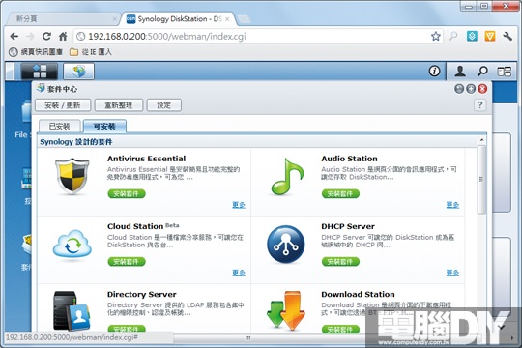Click the Audio Station music note icon
This screenshot has width=522, height=348.
point(287,177)
